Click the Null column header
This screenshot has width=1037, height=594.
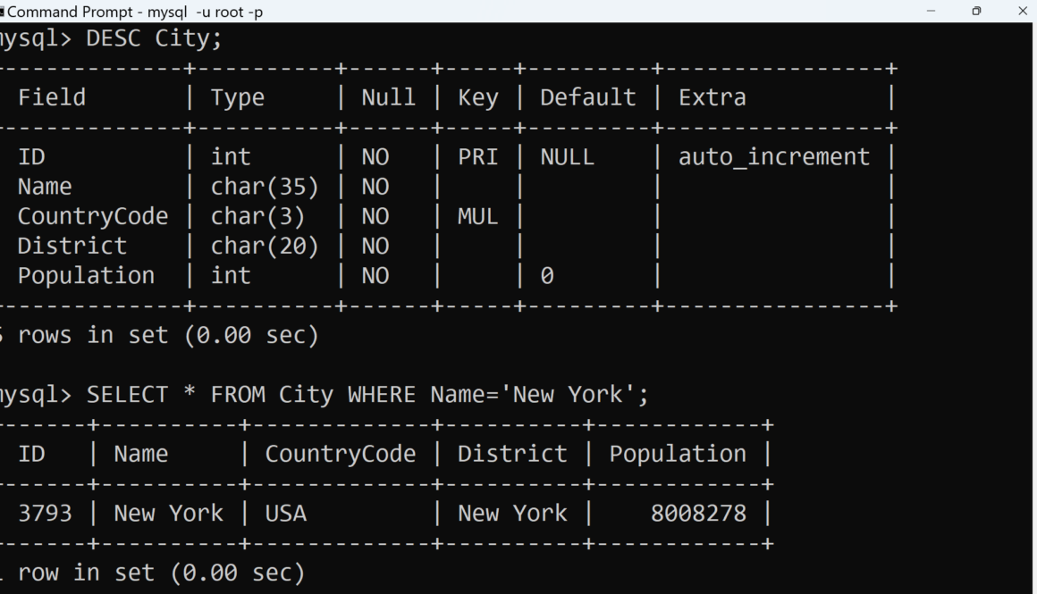(x=388, y=97)
